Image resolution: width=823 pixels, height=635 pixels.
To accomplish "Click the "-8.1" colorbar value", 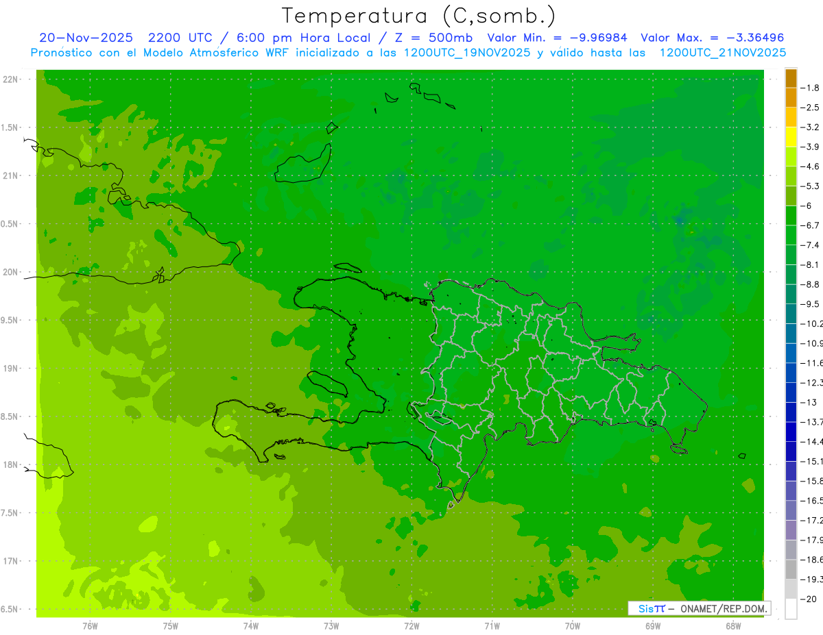I will click(810, 264).
